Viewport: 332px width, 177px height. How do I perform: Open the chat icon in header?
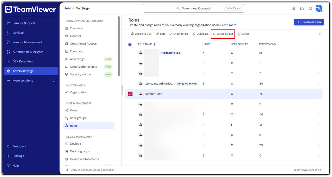click(302, 9)
